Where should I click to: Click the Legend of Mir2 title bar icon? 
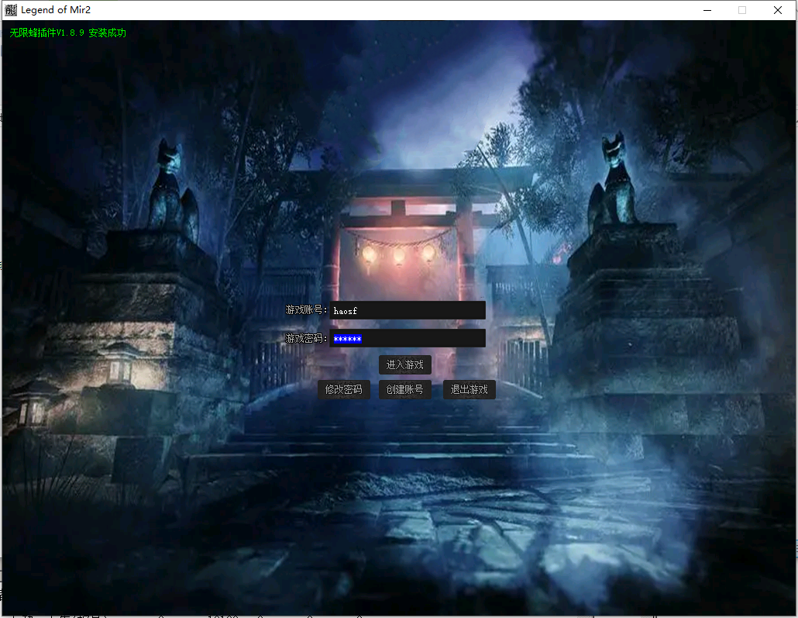[11, 10]
